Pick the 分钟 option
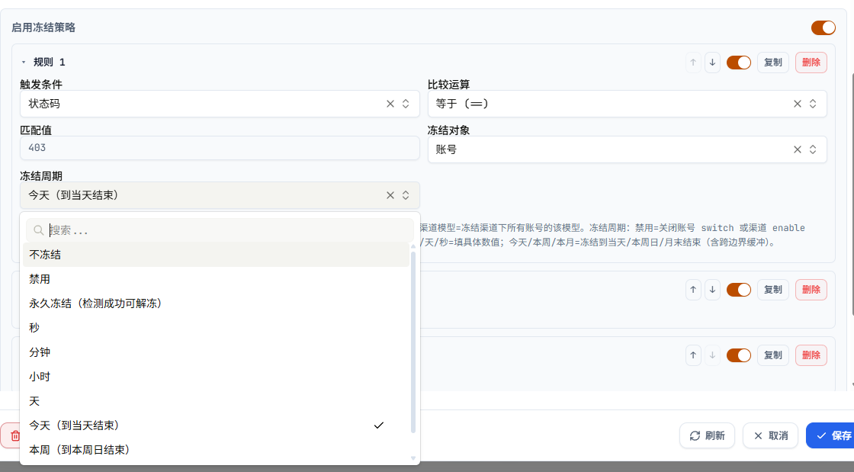The width and height of the screenshot is (854, 472). click(x=216, y=352)
